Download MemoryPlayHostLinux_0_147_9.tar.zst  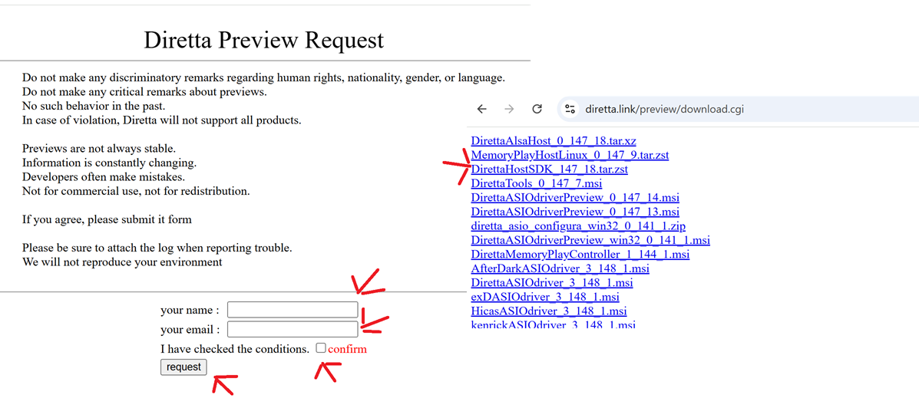point(569,155)
